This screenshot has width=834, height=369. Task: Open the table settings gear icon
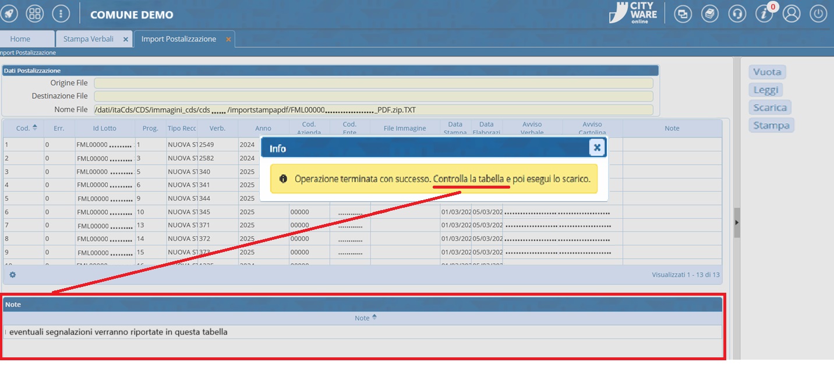[12, 275]
